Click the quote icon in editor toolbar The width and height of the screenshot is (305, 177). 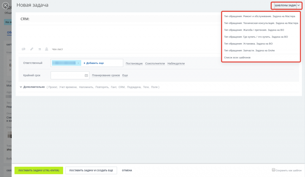tap(40, 49)
